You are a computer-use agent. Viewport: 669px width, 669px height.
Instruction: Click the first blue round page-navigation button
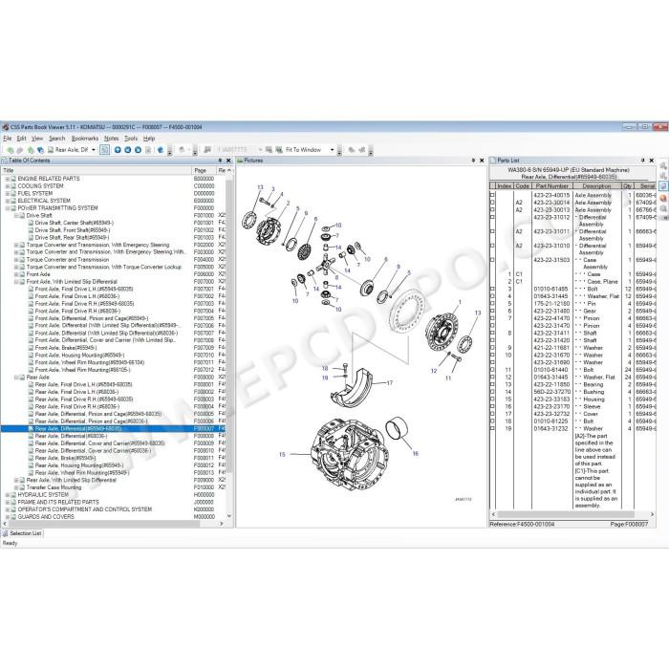click(x=118, y=150)
